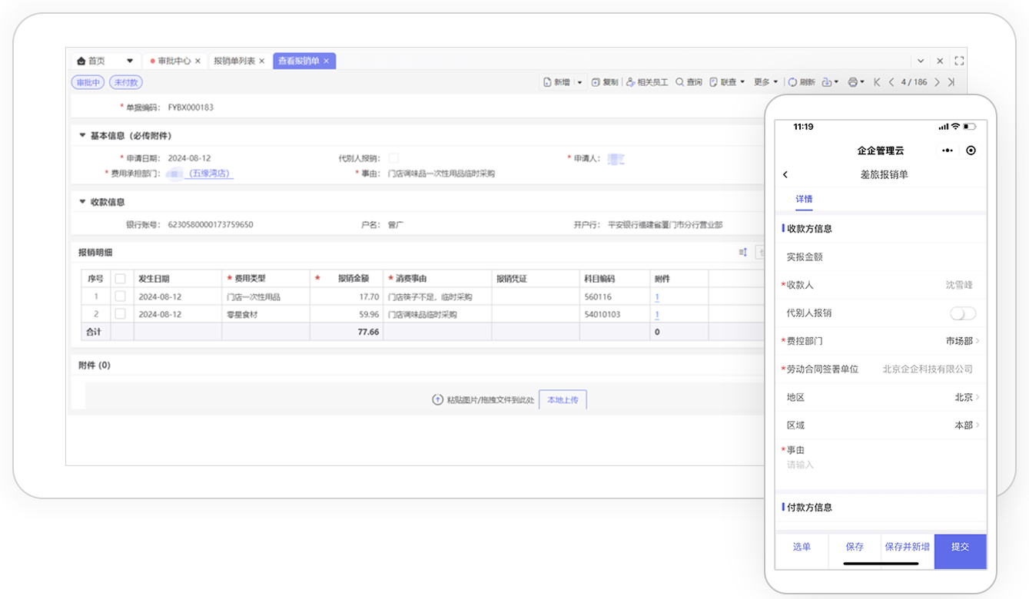Switch to the 审批中心 tab
Screen dimensions: 1029x599
pos(174,61)
